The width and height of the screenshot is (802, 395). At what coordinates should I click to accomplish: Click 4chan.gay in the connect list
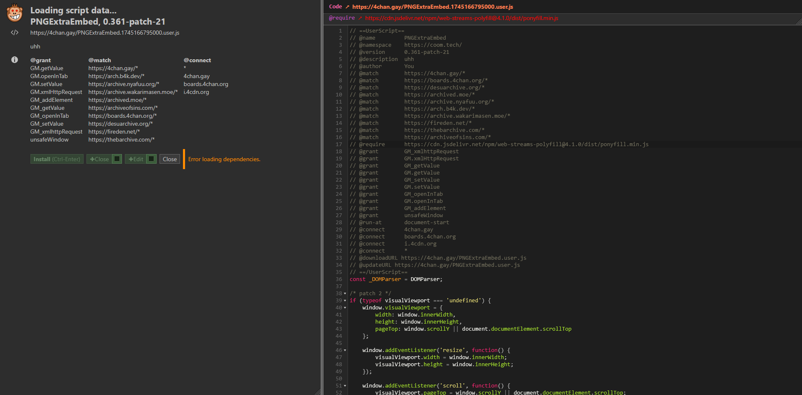[x=197, y=76]
